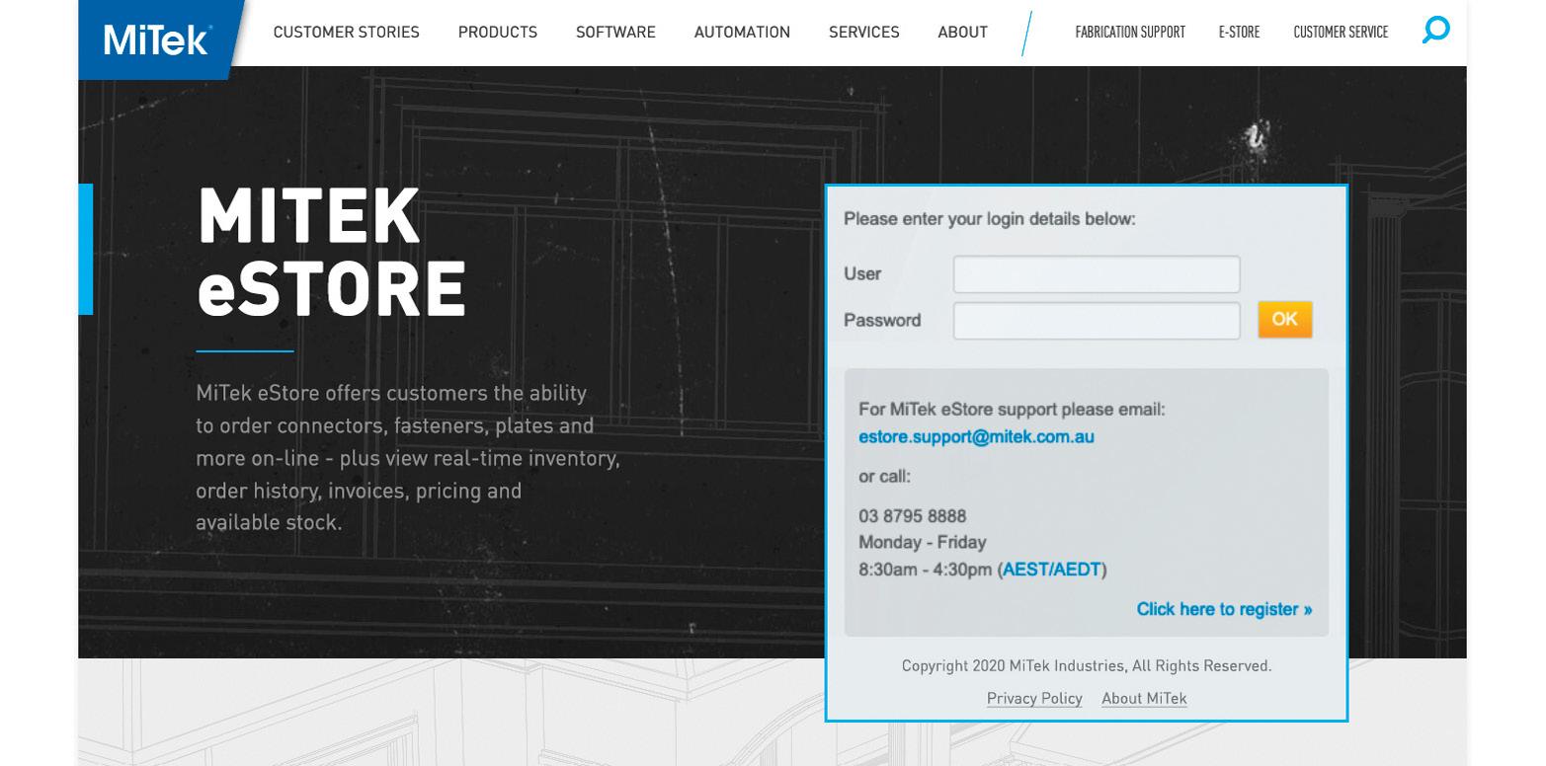
Task: Open the About menu
Action: point(963,32)
